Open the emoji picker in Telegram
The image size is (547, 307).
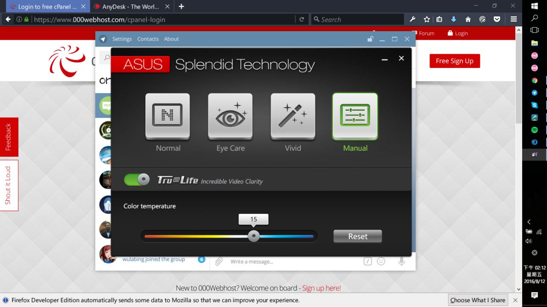(381, 261)
